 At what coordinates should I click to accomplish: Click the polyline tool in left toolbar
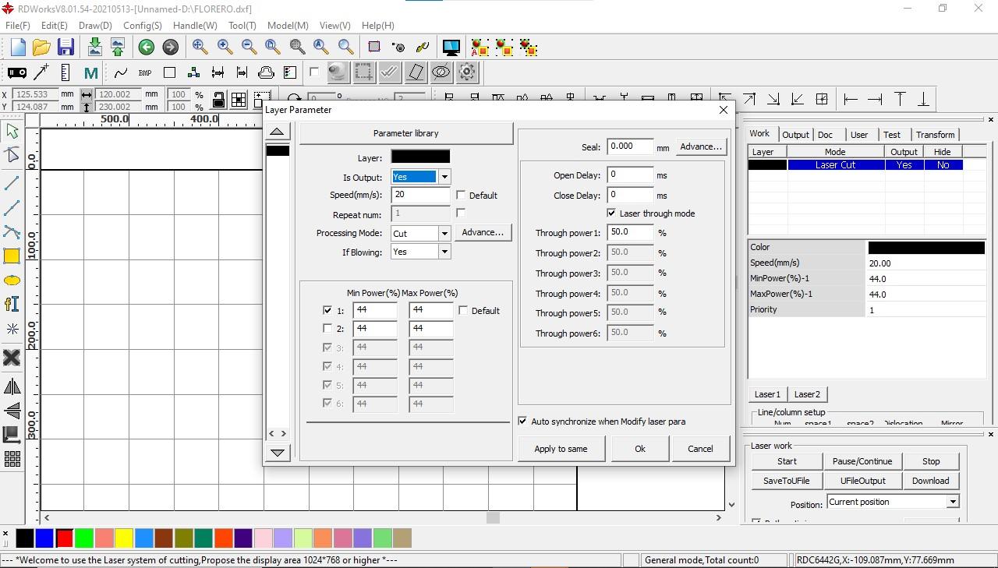[12, 231]
